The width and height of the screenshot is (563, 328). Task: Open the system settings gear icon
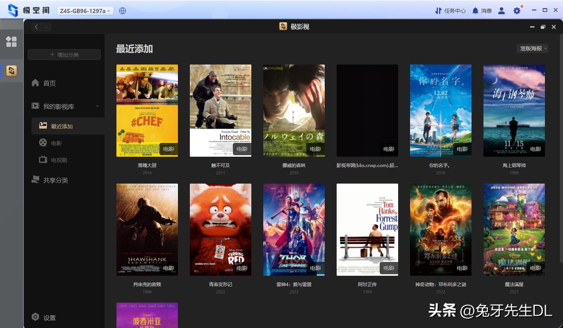pyautogui.click(x=517, y=11)
